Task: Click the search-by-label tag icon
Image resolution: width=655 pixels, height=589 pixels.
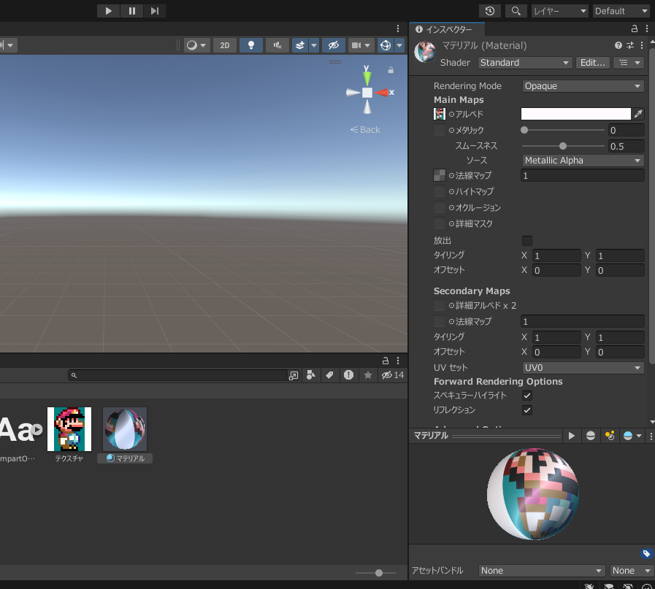Action: click(329, 375)
